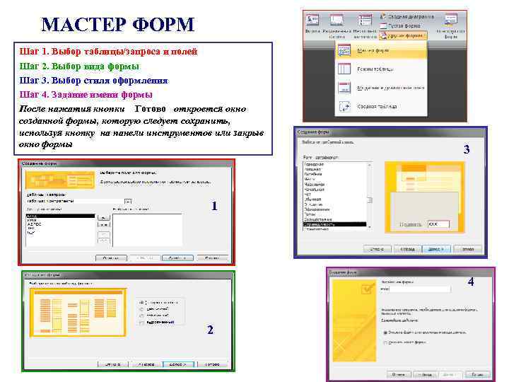Viewport: 509px width, 382px height.
Task: Click the remove all fields '<<' button
Action: point(104,241)
